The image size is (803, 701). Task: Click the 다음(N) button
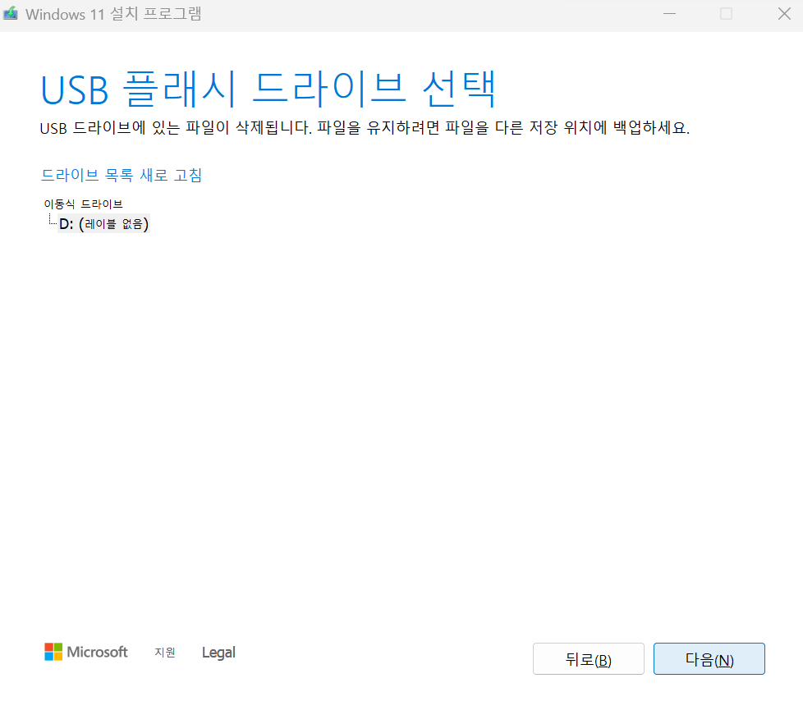coord(709,658)
